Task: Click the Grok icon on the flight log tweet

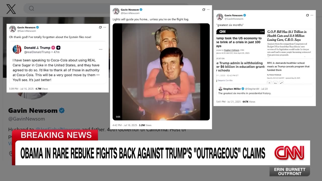Action: (204, 10)
